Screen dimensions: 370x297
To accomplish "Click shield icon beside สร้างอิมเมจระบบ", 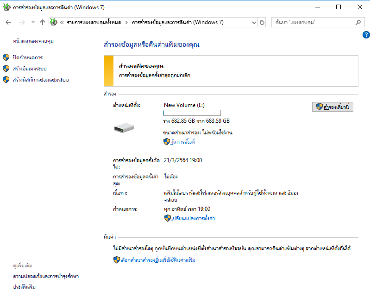I will (x=6, y=69).
